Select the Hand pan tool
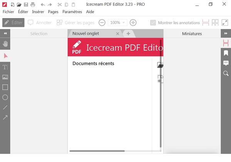This screenshot has width=231, height=162. click(x=5, y=44)
